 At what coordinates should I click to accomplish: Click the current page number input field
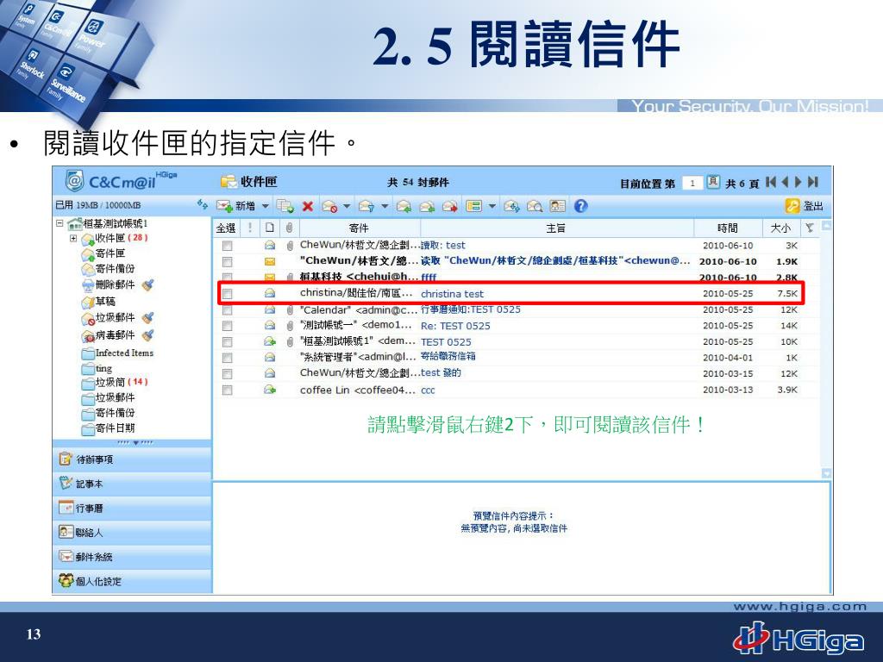692,183
